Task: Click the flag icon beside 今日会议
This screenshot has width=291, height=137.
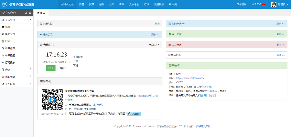Action: pyautogui.click(x=170, y=34)
